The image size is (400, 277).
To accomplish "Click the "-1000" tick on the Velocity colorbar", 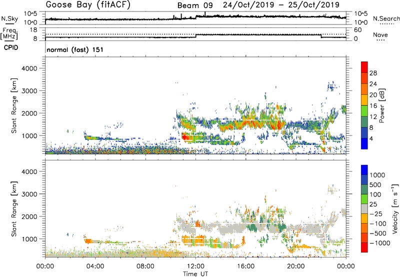I will [380, 243].
